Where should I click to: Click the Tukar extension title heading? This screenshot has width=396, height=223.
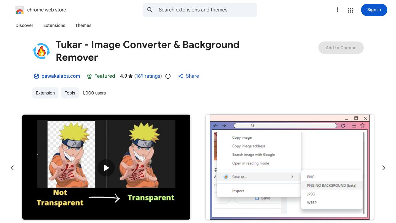pos(148,51)
